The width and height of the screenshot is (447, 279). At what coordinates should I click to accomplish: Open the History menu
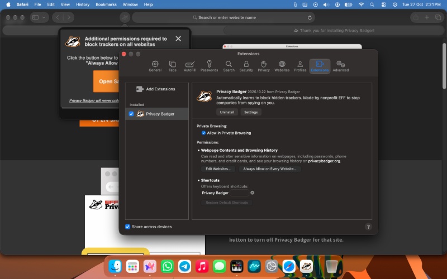83,4
